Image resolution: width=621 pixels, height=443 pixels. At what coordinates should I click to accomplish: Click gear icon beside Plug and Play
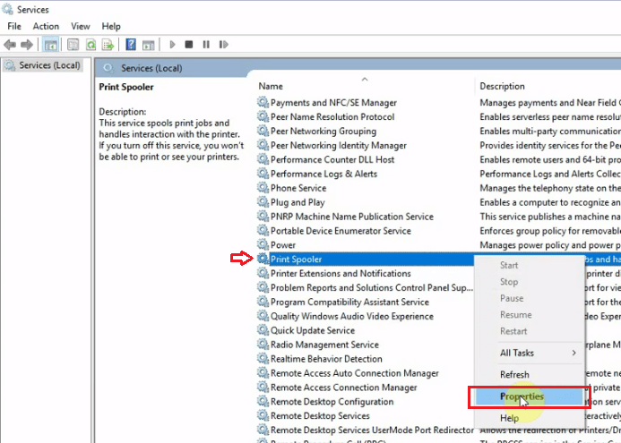click(263, 202)
